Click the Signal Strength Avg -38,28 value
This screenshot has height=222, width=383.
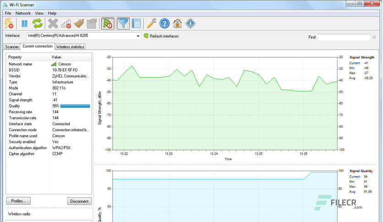click(368, 78)
